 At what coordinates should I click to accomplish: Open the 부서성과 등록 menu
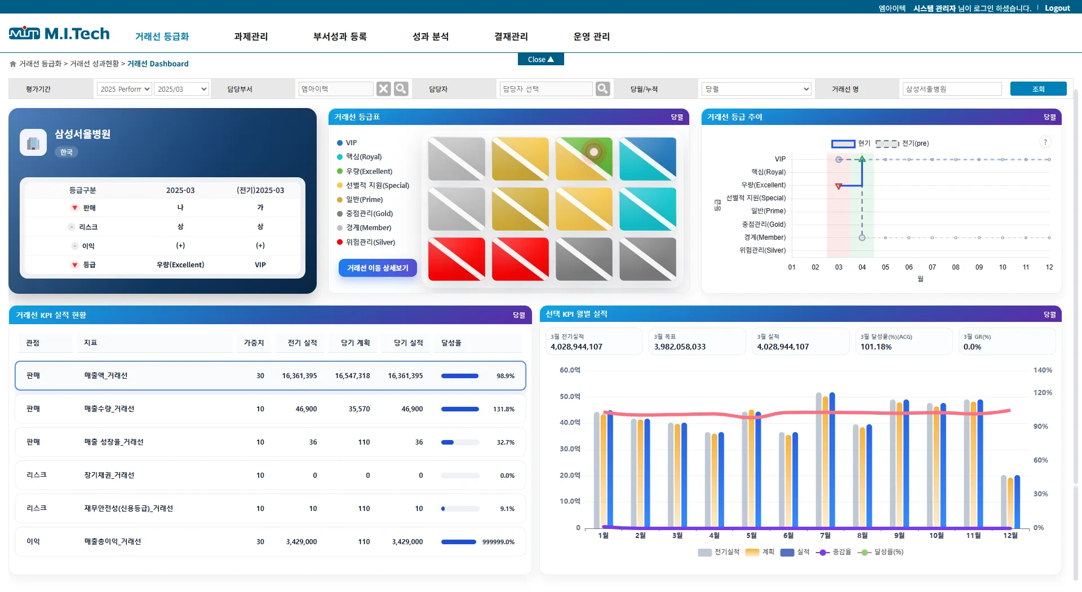(x=340, y=37)
